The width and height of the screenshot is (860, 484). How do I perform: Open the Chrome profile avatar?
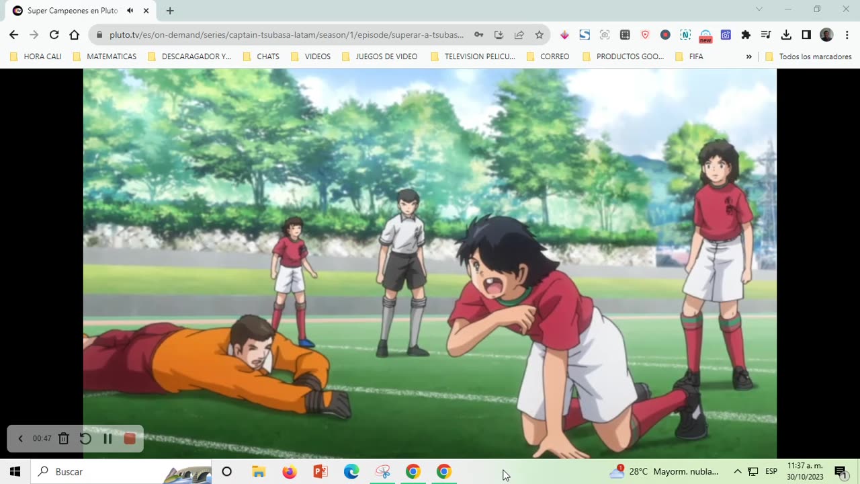pyautogui.click(x=826, y=35)
